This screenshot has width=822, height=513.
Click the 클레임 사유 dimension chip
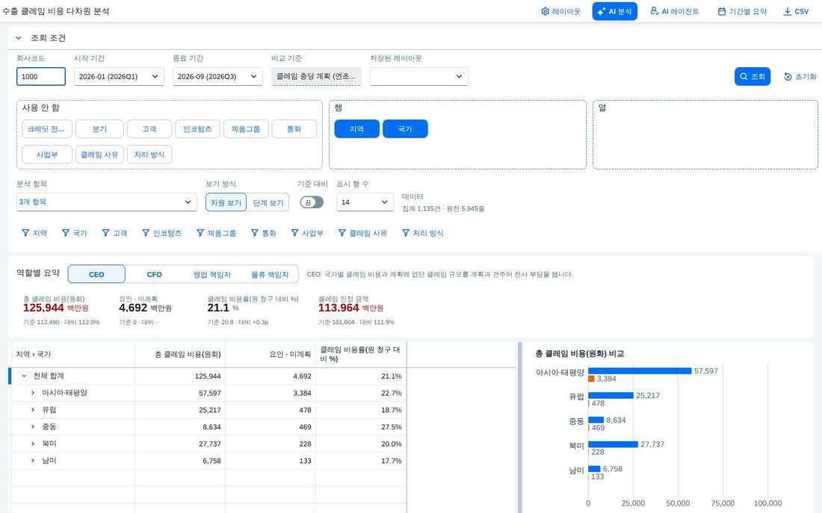coord(99,155)
